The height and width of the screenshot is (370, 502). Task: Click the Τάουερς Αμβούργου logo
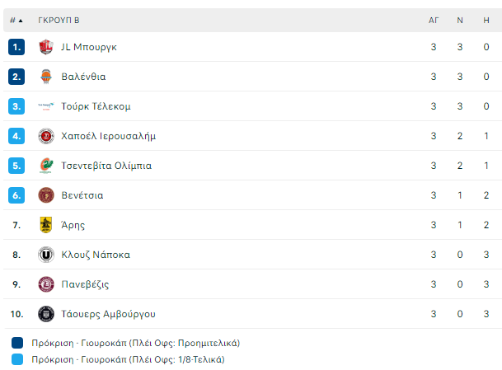46,314
